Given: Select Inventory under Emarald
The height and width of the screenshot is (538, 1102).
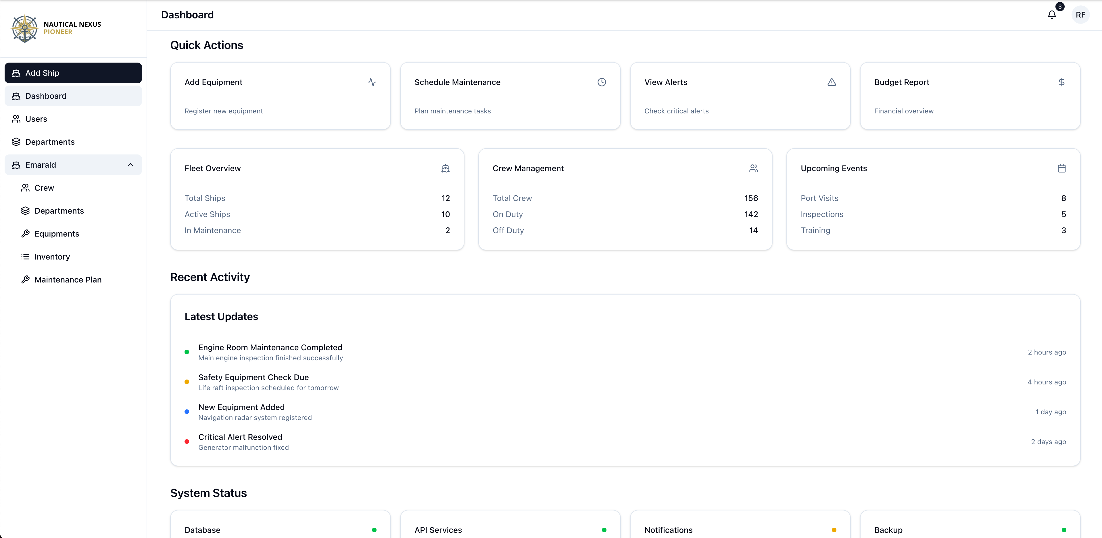Looking at the screenshot, I should click(52, 257).
